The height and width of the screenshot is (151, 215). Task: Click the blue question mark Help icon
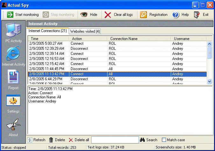[176, 15]
